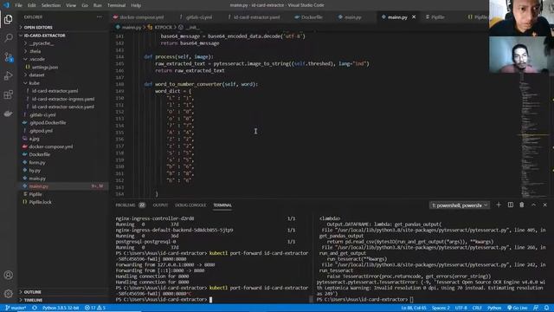This screenshot has width=554, height=312.
Task: Click the synchronize changes icon in status bar
Action: pyautogui.click(x=35, y=308)
